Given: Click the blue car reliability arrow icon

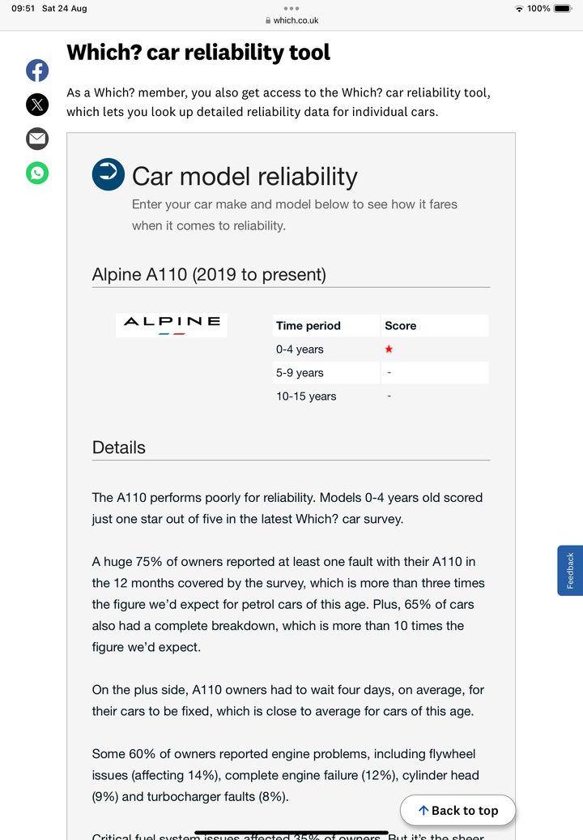Looking at the screenshot, I should click(109, 174).
